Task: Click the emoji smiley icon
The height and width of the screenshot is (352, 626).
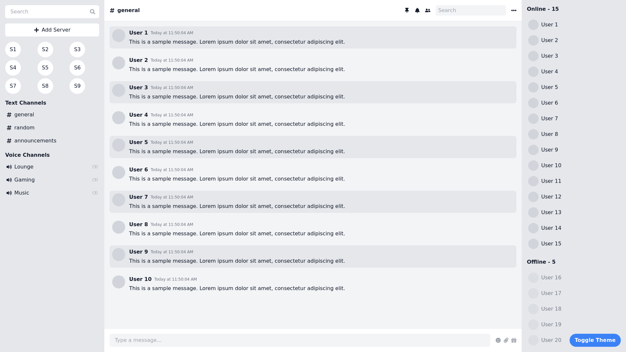Action: [498, 340]
